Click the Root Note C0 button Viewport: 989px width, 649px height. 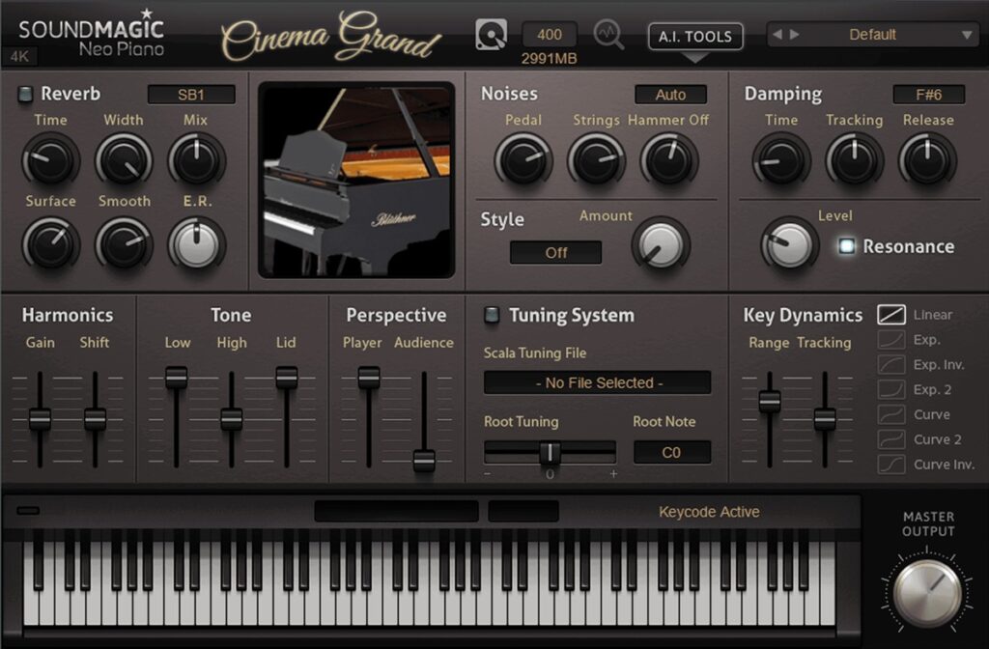672,452
